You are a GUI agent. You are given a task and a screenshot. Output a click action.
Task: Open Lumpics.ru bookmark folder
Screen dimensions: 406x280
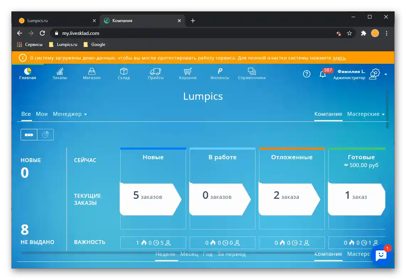(63, 45)
